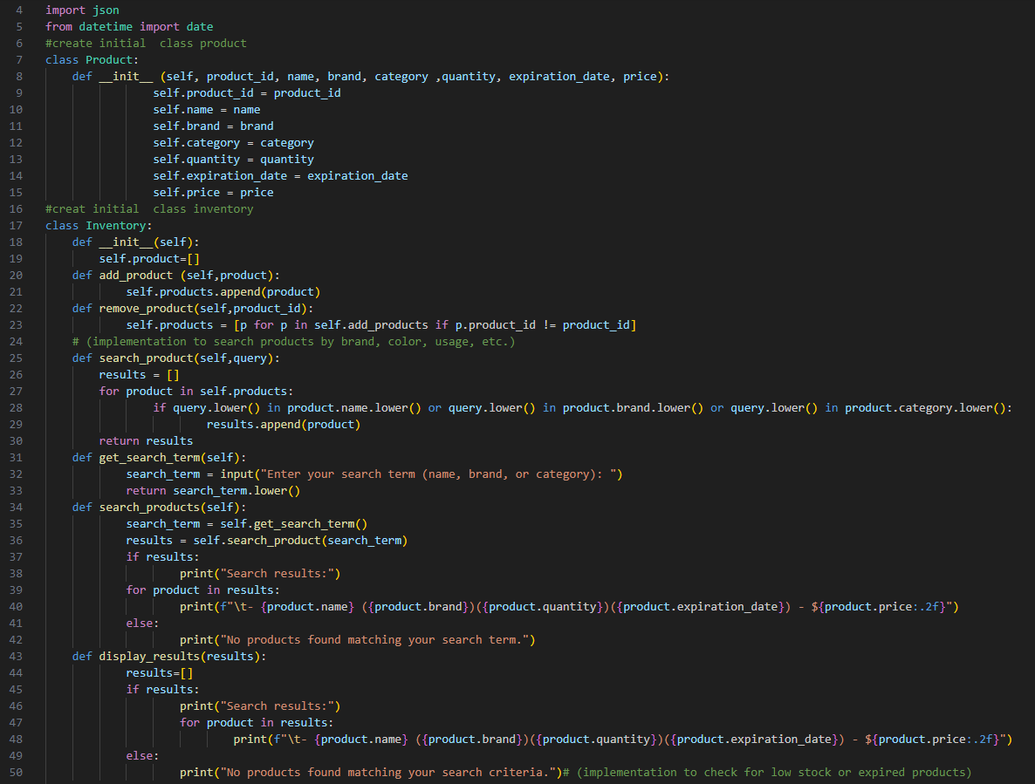Click 'def search_product(self,query):' line
Screen dimensions: 1035x784
click(x=176, y=358)
